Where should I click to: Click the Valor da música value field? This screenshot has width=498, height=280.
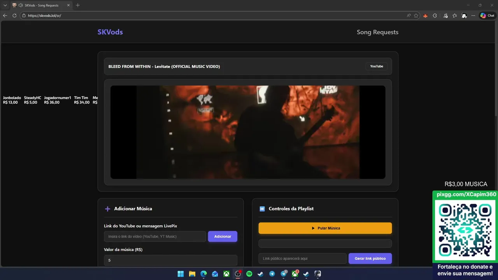point(170,260)
